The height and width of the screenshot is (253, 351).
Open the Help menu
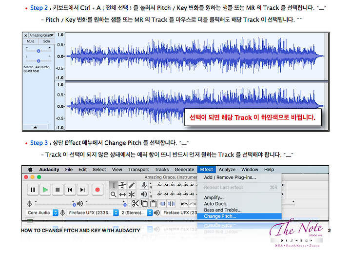(269, 170)
